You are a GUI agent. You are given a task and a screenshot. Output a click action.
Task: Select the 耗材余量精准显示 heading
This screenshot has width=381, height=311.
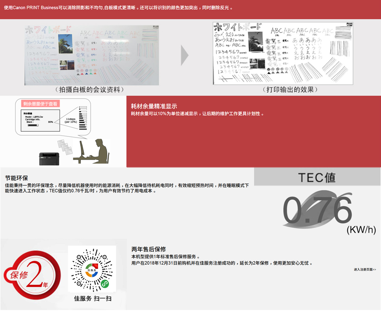pyautogui.click(x=154, y=106)
